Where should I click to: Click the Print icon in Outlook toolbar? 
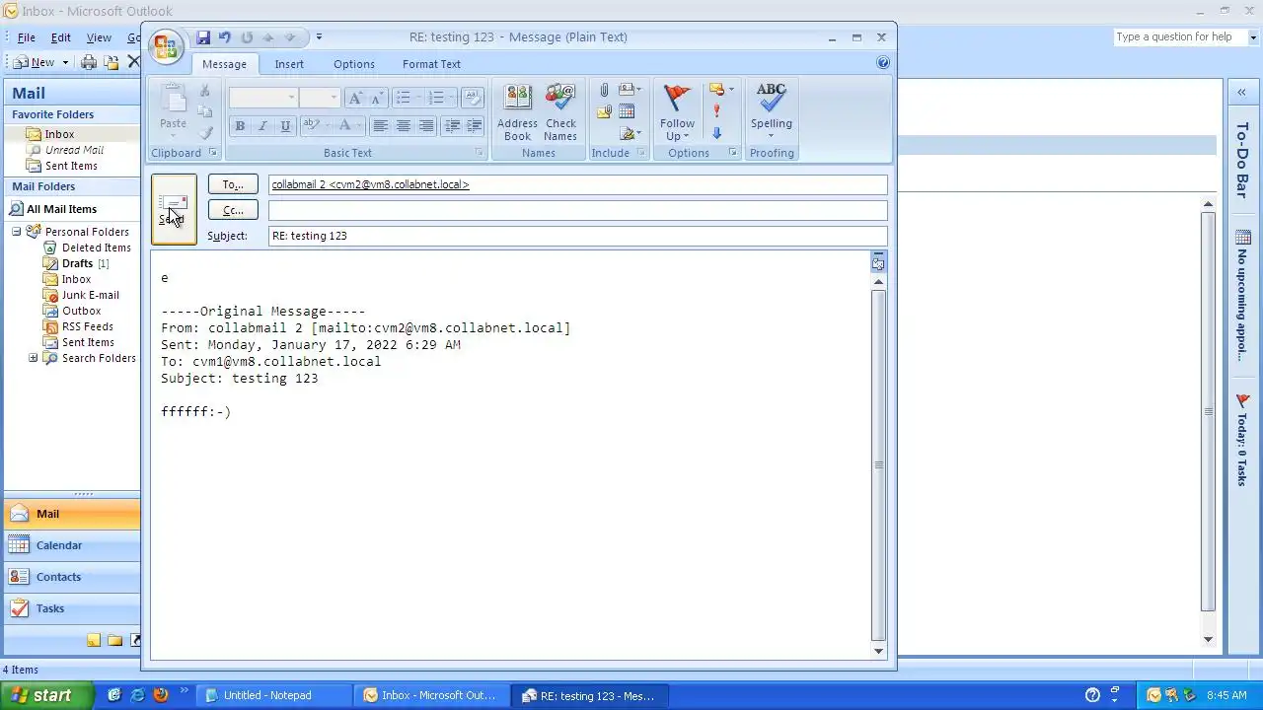(89, 62)
